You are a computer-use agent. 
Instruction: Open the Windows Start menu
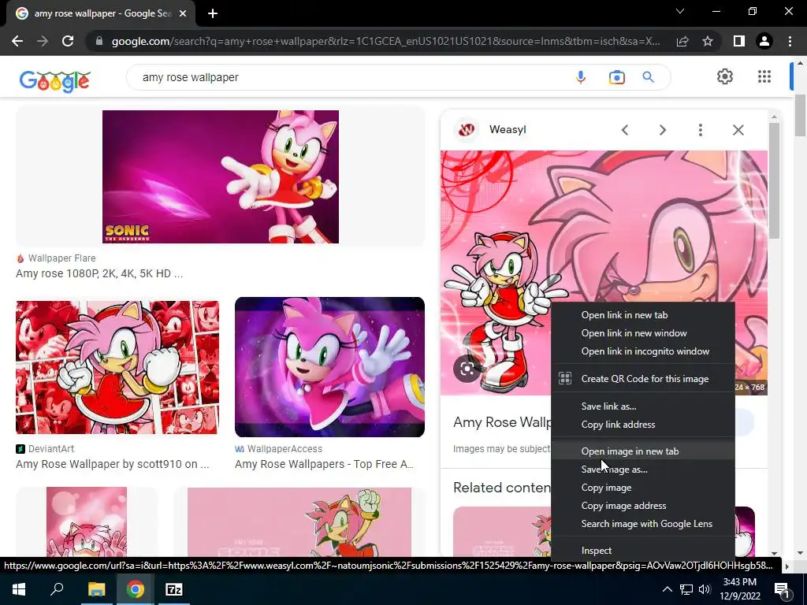pyautogui.click(x=19, y=589)
